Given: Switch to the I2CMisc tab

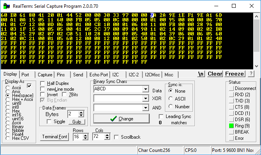Looking at the screenshot, I should coord(152,75).
